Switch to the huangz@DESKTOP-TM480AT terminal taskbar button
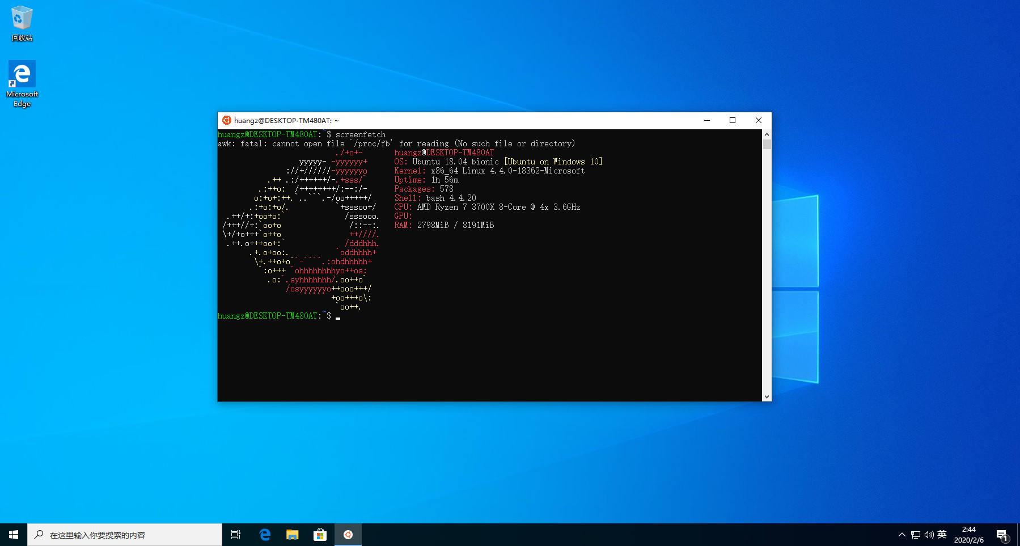The image size is (1020, 546). pos(348,534)
